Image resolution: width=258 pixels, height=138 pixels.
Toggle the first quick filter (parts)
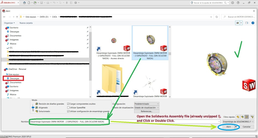point(238,117)
